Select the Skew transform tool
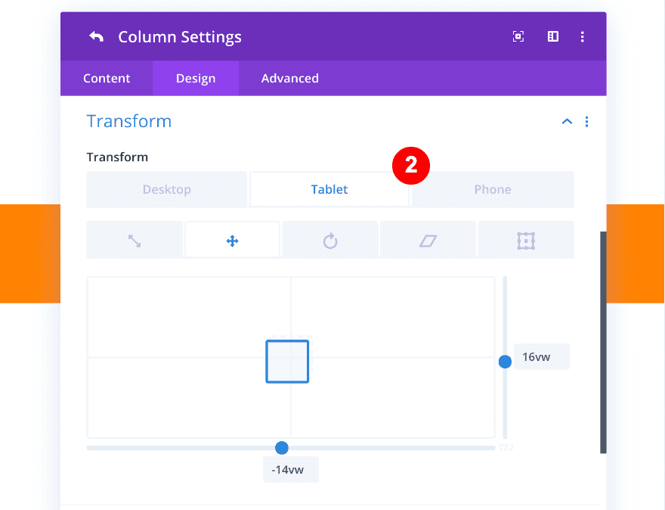The width and height of the screenshot is (665, 510). click(x=428, y=238)
